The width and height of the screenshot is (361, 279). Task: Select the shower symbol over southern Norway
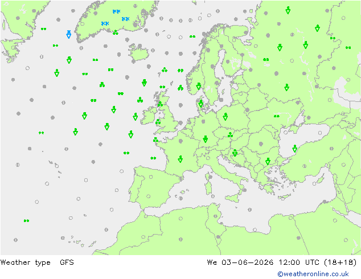(x=199, y=86)
